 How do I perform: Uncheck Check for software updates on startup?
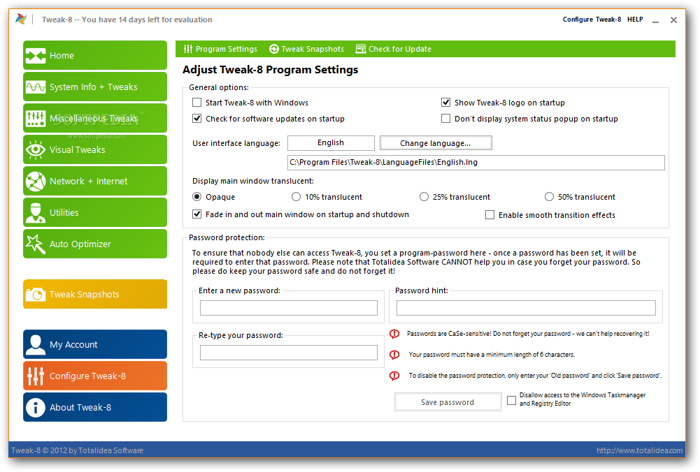tap(197, 119)
